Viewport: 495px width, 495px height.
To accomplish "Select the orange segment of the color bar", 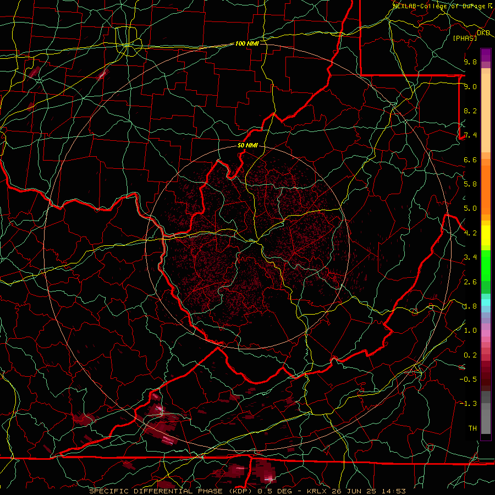I will coord(486,190).
